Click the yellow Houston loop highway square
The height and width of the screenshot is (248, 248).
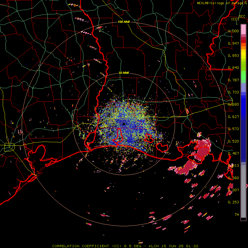pyautogui.click(x=9, y=147)
